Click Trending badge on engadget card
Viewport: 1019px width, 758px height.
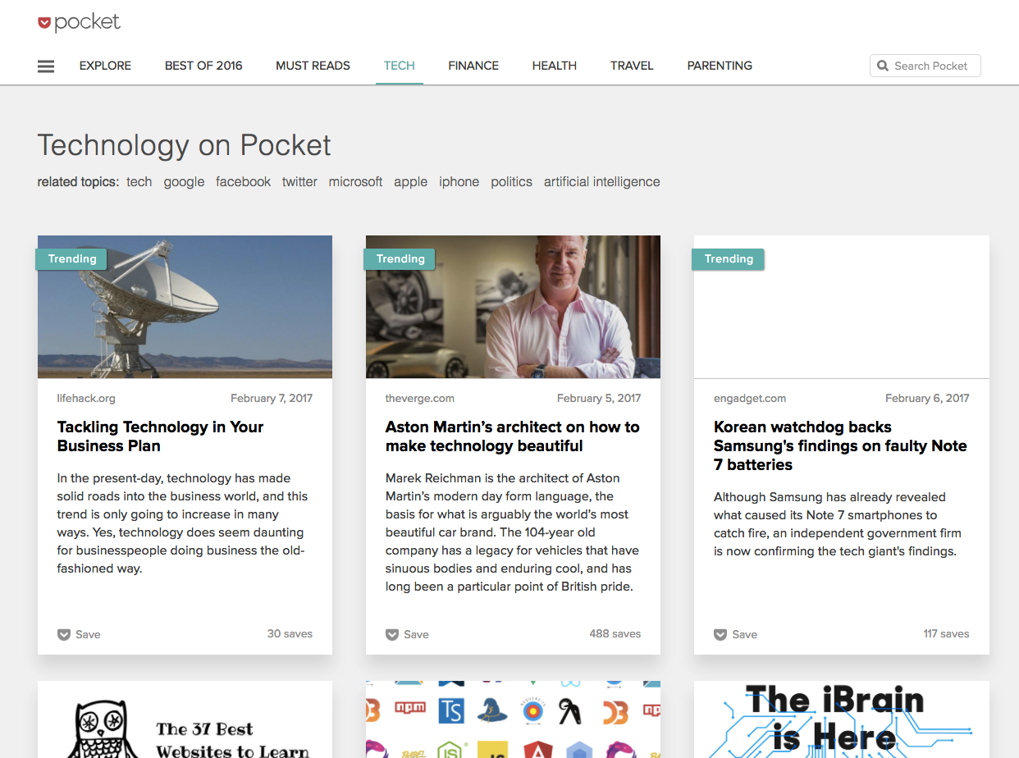click(728, 259)
